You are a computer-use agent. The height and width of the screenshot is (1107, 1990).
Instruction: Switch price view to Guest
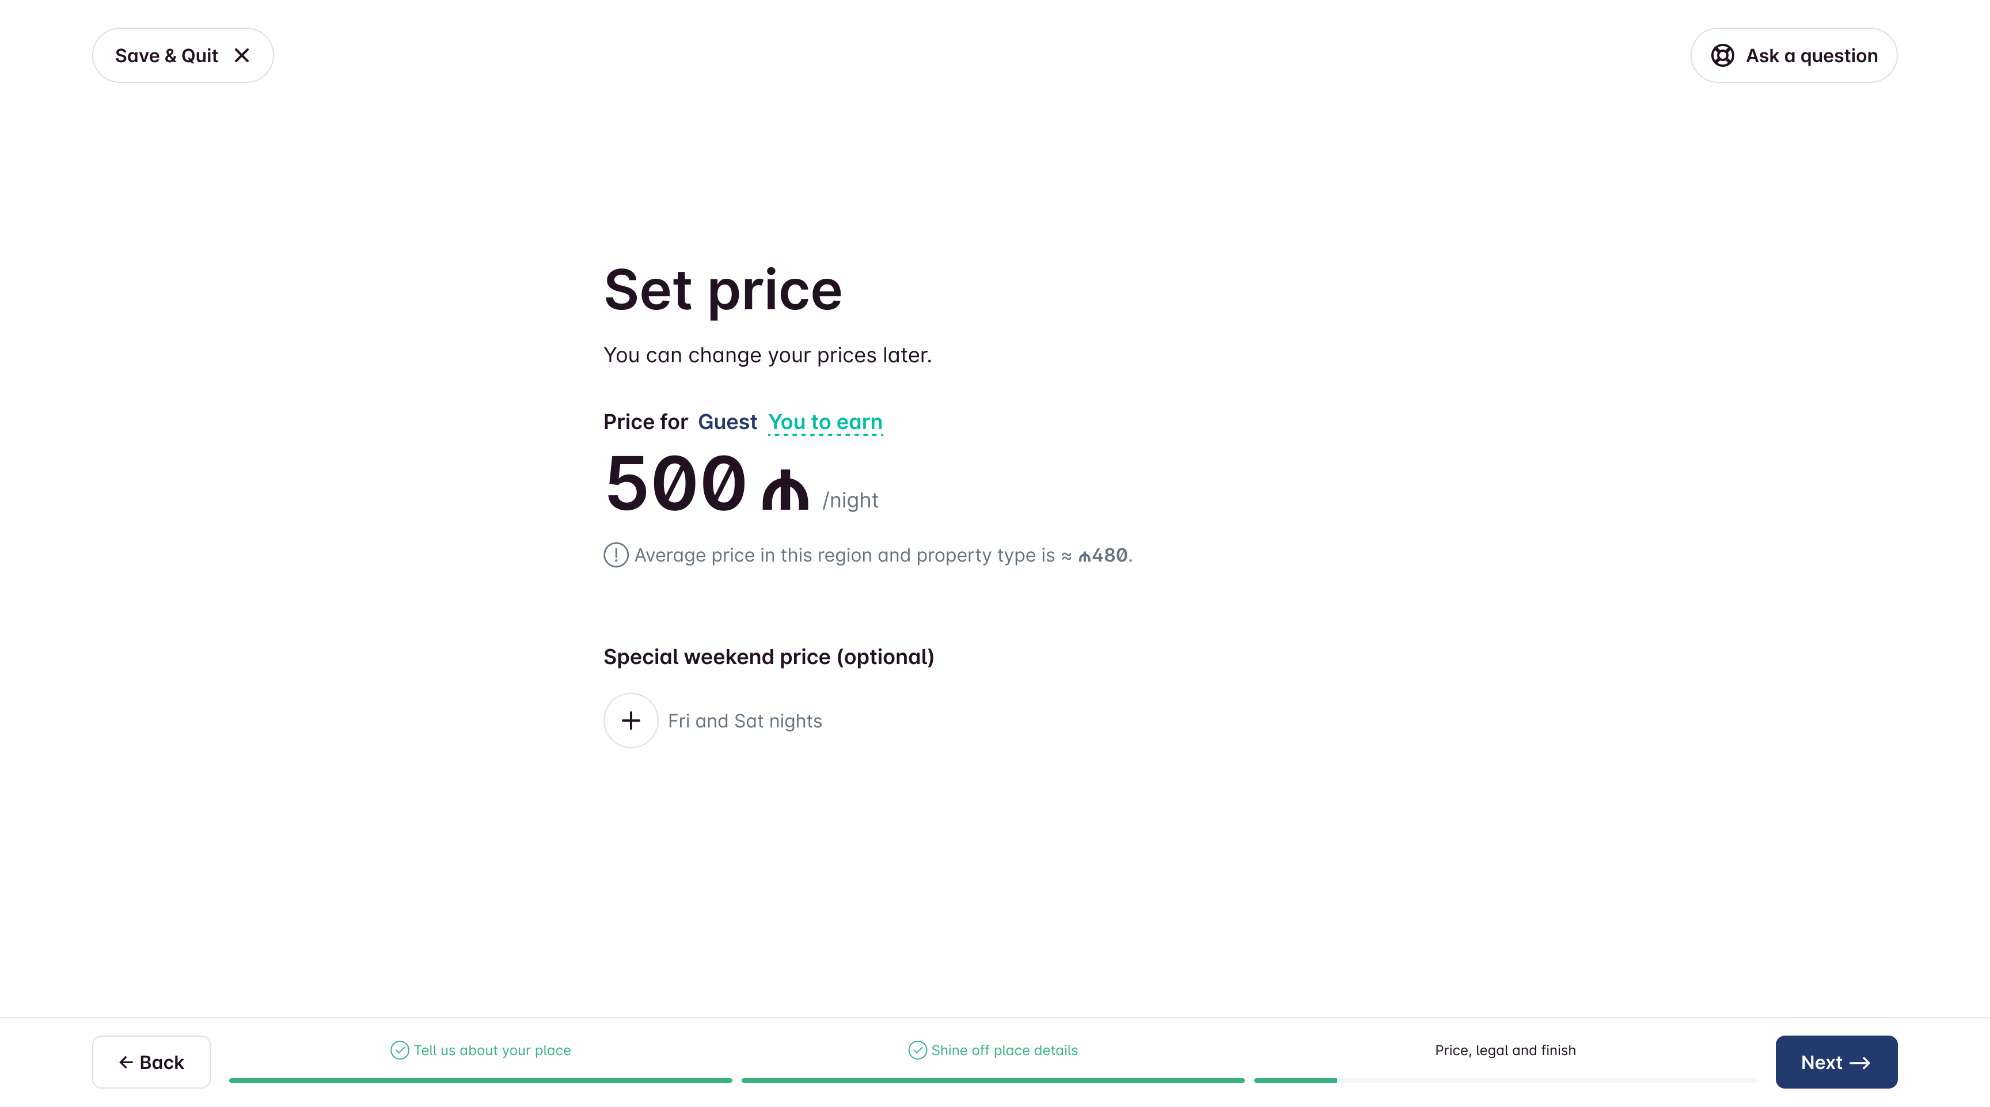(727, 422)
